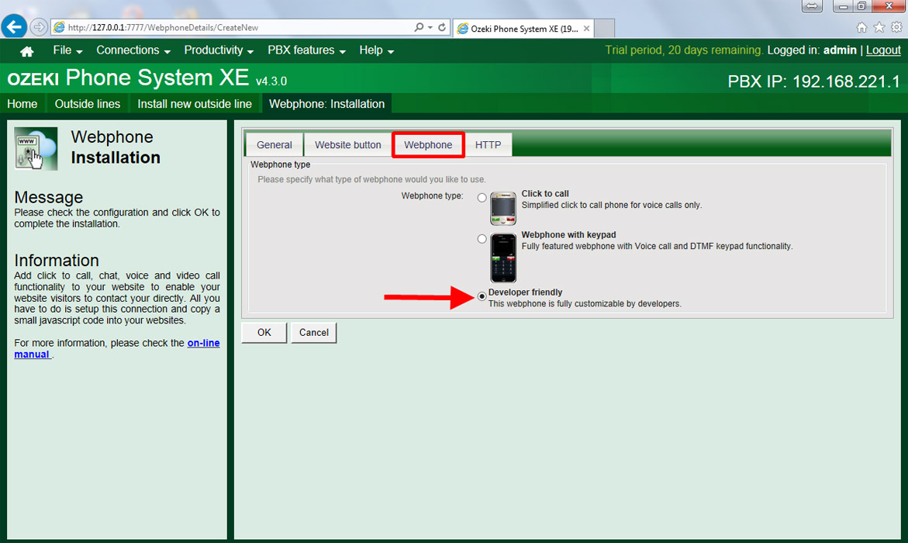This screenshot has width=908, height=543.
Task: Open the on-line manual link
Action: (x=203, y=343)
